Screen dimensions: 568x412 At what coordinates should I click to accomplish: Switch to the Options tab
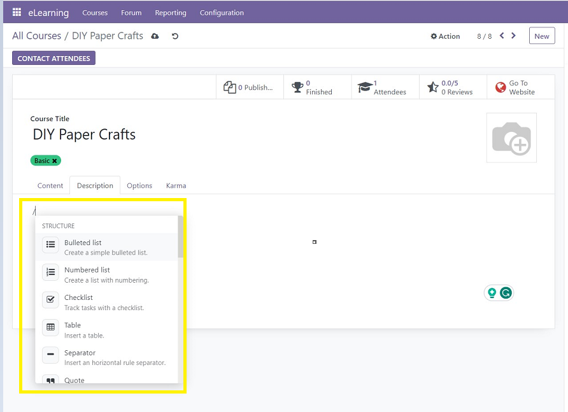(x=139, y=185)
